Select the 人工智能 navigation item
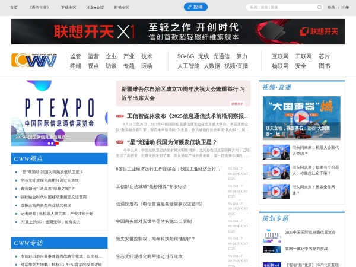Image resolution: width=356 pixels, height=267 pixels. (x=188, y=66)
